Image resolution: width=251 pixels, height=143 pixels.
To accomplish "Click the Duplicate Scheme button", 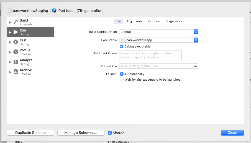I will tap(30, 133).
